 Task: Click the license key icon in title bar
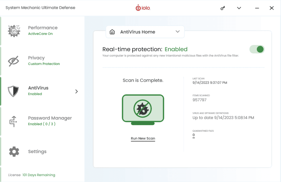(223, 8)
